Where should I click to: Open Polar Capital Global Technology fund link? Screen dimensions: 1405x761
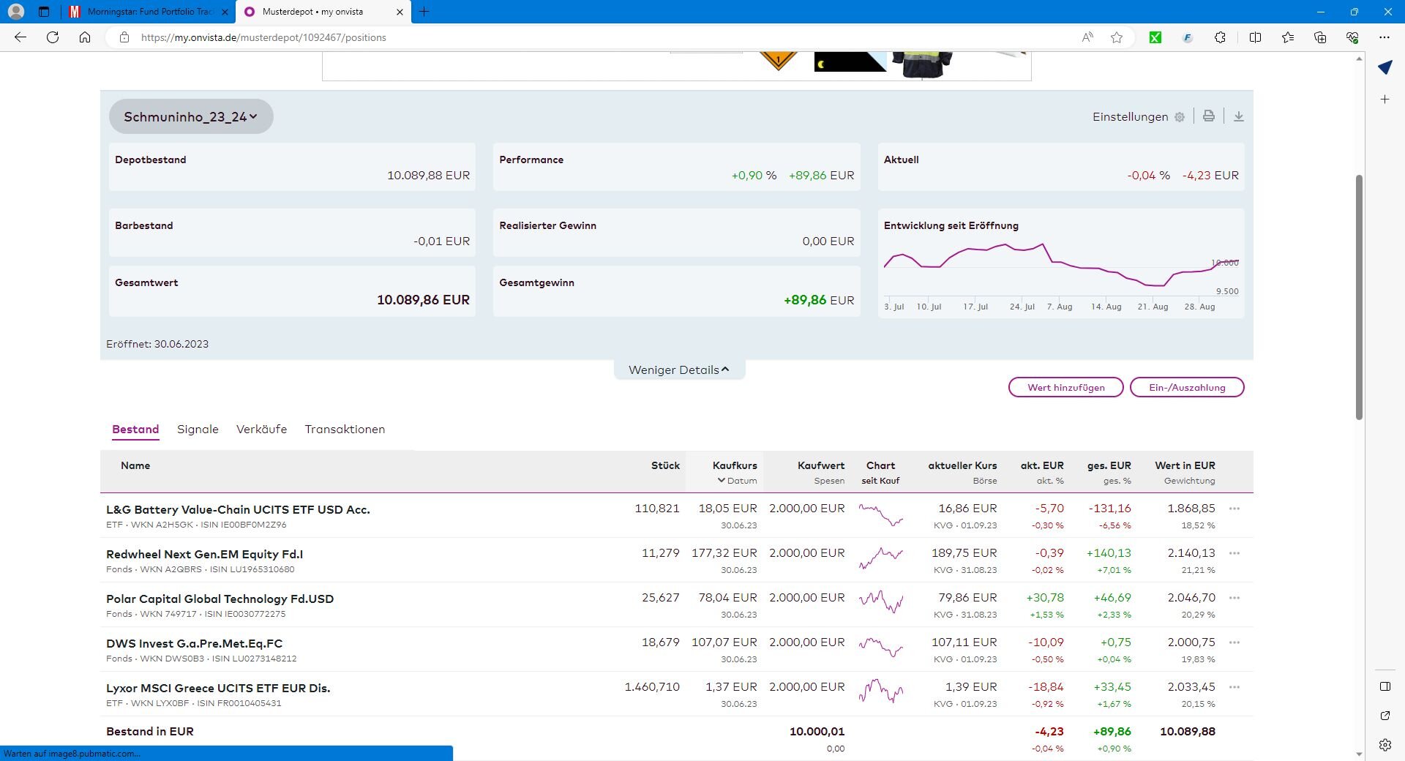click(220, 599)
